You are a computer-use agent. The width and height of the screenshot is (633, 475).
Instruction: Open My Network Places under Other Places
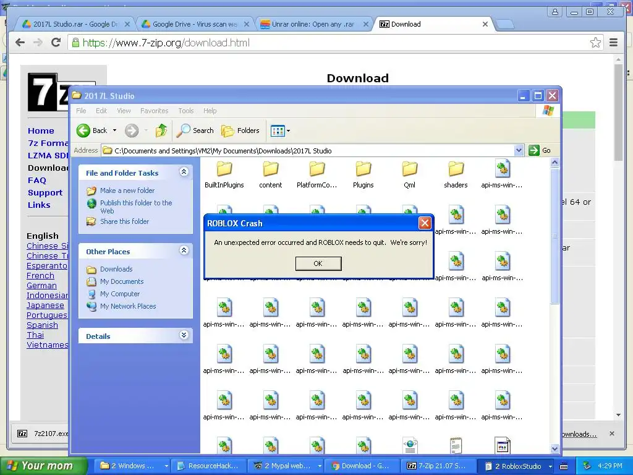pyautogui.click(x=128, y=306)
